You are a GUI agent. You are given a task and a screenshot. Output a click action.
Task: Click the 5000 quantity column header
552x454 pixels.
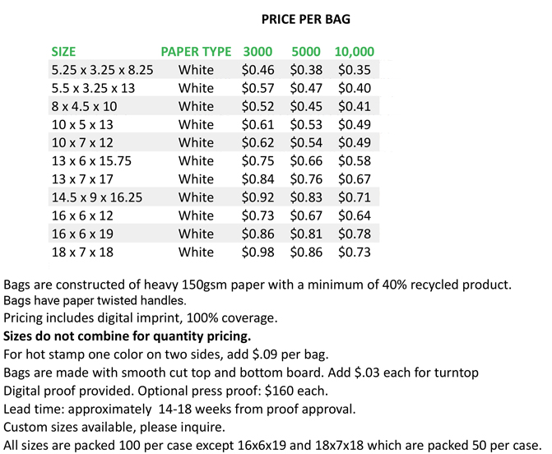coord(306,52)
